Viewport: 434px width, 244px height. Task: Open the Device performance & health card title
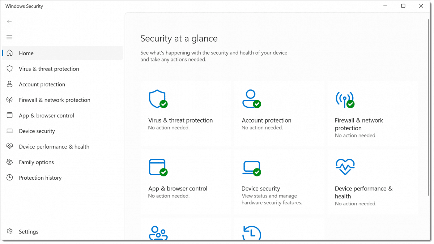[363, 192]
